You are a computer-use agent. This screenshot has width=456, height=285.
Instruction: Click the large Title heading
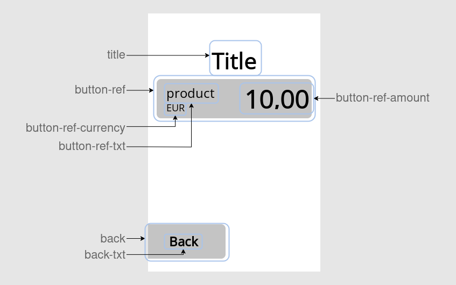(x=234, y=61)
